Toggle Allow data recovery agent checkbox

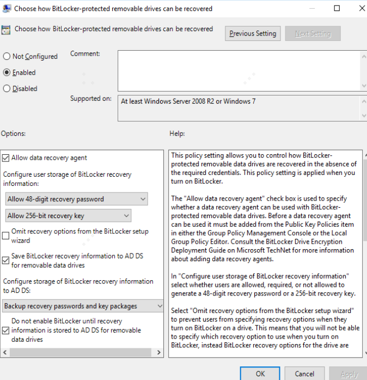tap(5, 158)
